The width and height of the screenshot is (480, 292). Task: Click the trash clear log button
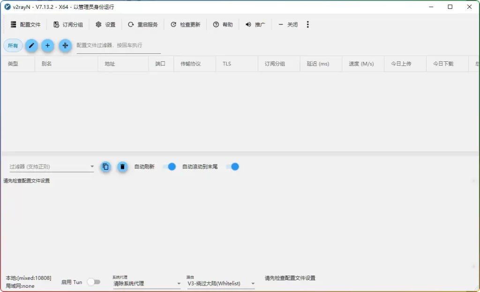[122, 167]
